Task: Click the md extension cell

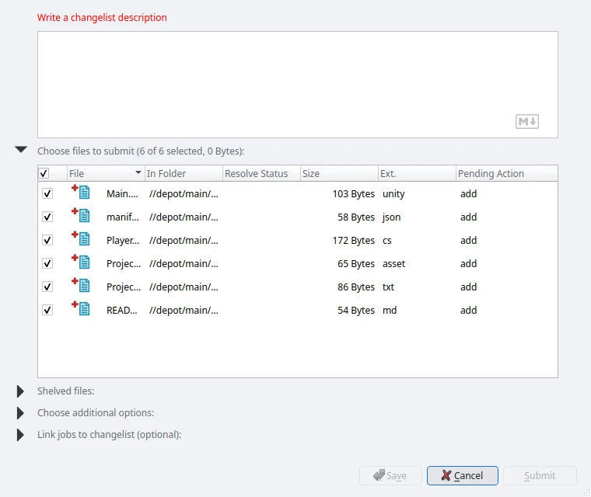Action: [x=390, y=311]
